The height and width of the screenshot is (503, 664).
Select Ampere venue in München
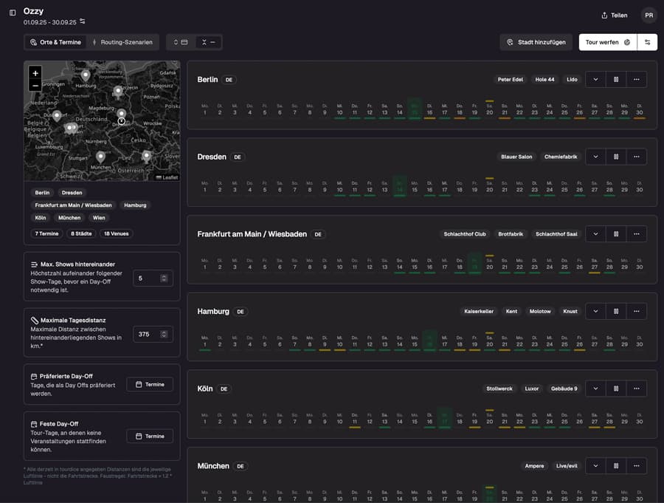click(534, 465)
